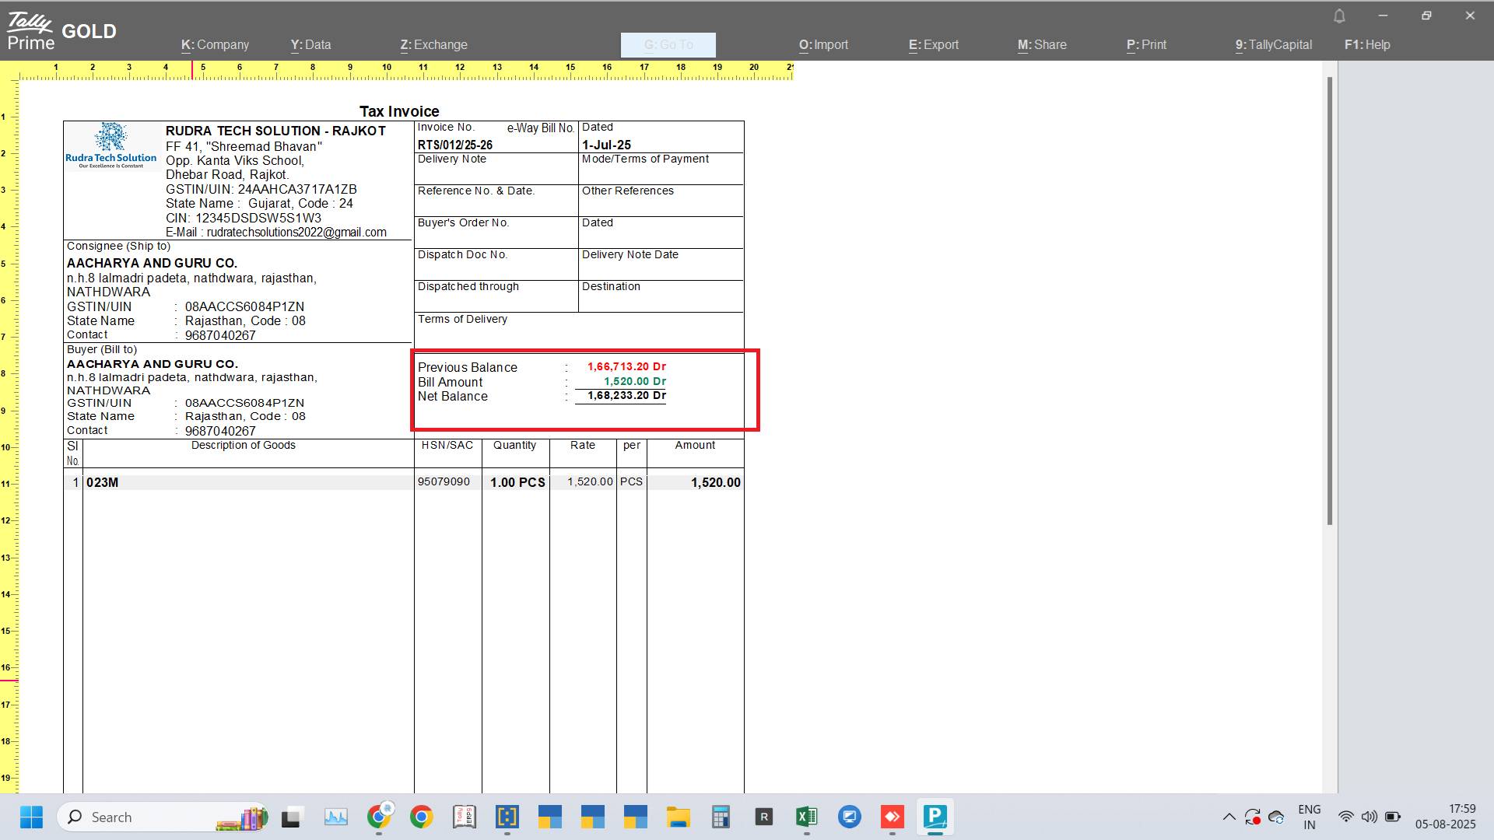Click the vertical scrollbar of the invoice preview

click(x=1329, y=301)
